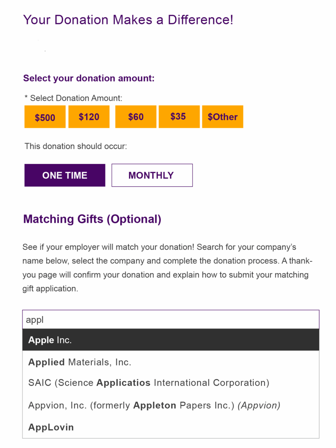Click the Matching Gifts (Optional) heading
336x448 pixels.
[x=92, y=219]
